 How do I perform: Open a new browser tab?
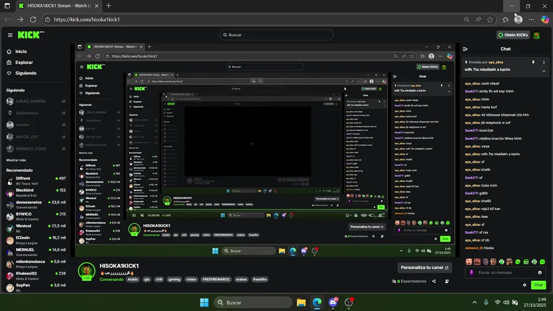coord(108,6)
